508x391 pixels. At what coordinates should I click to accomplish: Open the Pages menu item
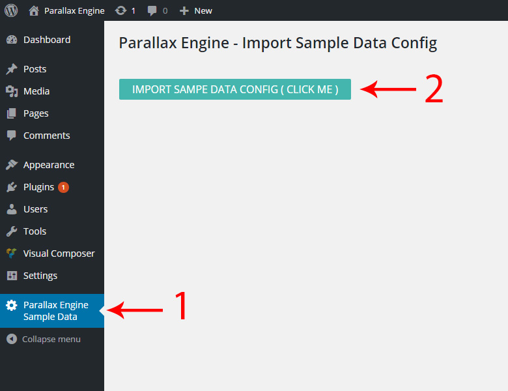click(x=52, y=113)
